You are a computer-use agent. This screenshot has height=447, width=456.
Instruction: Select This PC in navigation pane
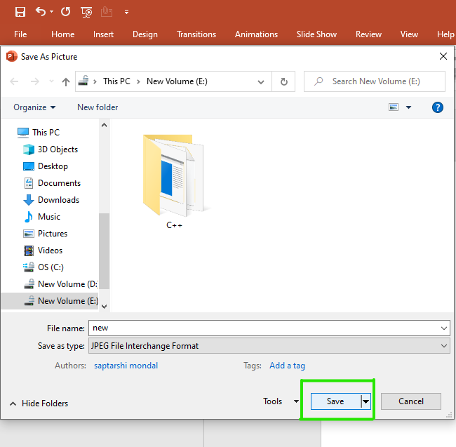click(x=46, y=133)
